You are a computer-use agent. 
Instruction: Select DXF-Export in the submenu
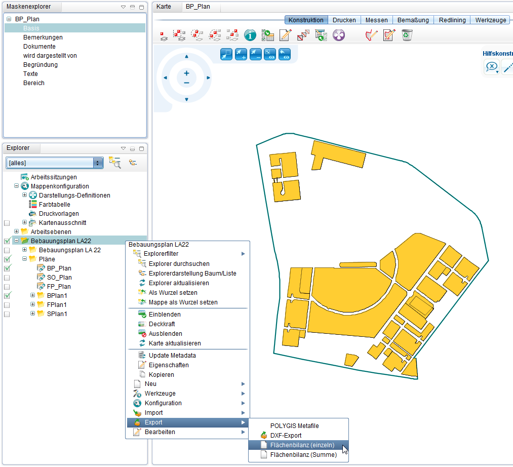pyautogui.click(x=286, y=436)
